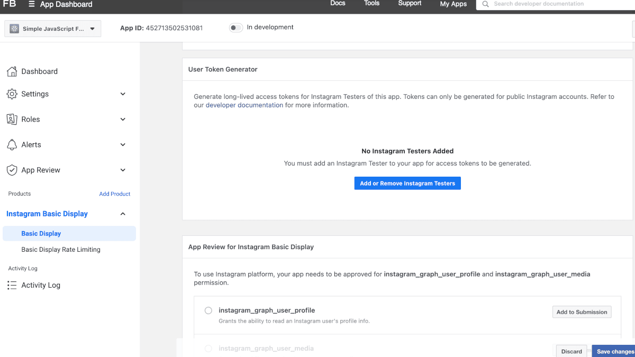Click the Add Product link
Screen dimensions: 635x357
(115, 194)
